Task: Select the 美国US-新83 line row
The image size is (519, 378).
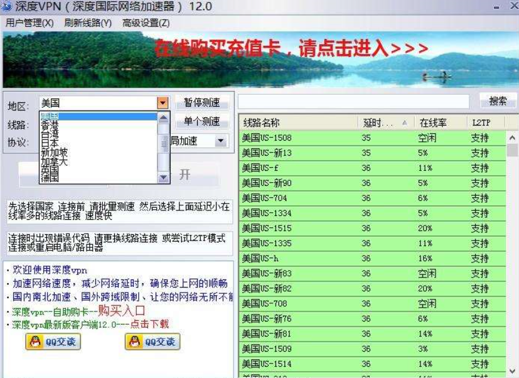Action: pyautogui.click(x=372, y=273)
